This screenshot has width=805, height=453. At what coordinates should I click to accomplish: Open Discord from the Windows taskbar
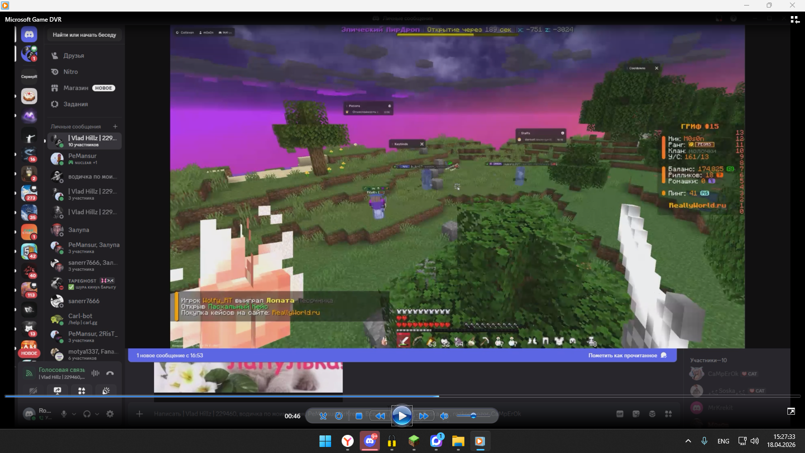point(370,441)
